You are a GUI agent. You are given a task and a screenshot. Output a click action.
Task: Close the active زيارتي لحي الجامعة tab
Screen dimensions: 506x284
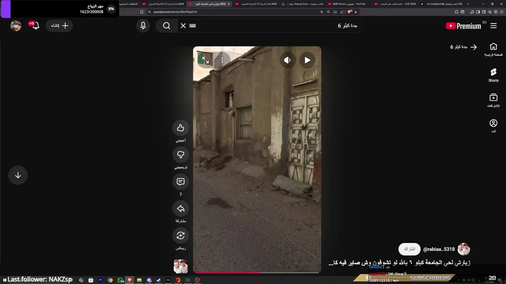tap(228, 4)
